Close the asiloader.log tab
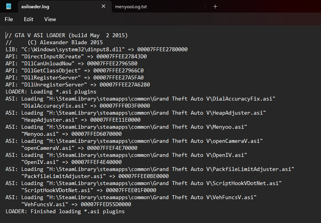 click(103, 6)
